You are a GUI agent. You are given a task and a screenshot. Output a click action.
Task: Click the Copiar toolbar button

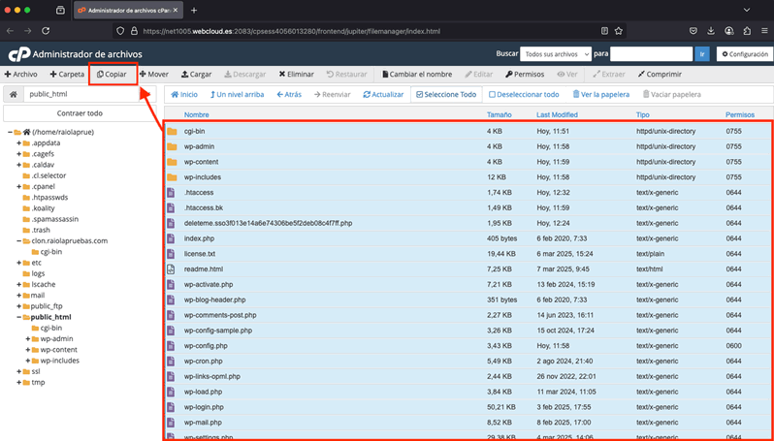pos(112,75)
